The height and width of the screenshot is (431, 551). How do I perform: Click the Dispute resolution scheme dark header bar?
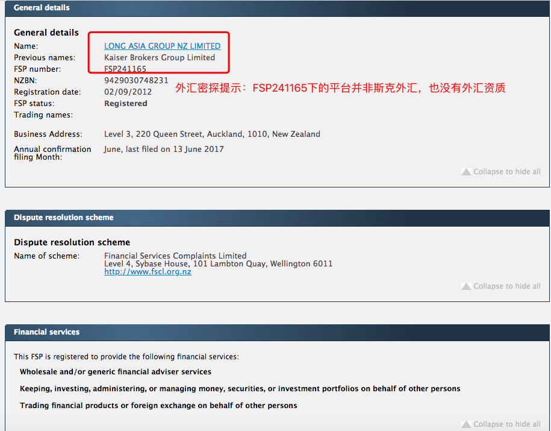tap(277, 218)
